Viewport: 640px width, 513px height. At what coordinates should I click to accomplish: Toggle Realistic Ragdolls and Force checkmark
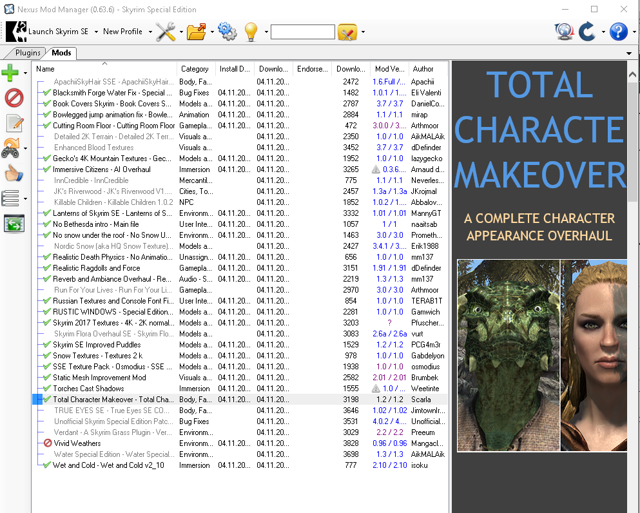click(47, 268)
